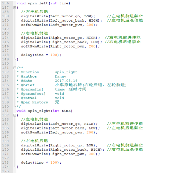Click the comment '//右电机后退禁止' on line 145
Image resolution: width=185 pixels, height=174 pixels.
[x=123, y=42]
